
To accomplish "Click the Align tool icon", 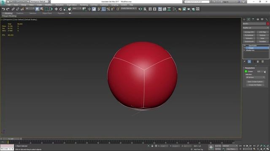I will pos(145,9).
